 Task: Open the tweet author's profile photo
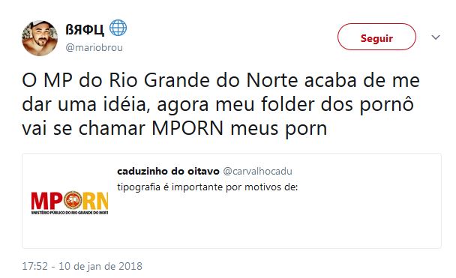point(40,38)
